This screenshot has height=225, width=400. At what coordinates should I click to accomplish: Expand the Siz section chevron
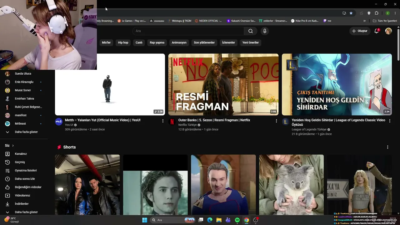pos(13,146)
